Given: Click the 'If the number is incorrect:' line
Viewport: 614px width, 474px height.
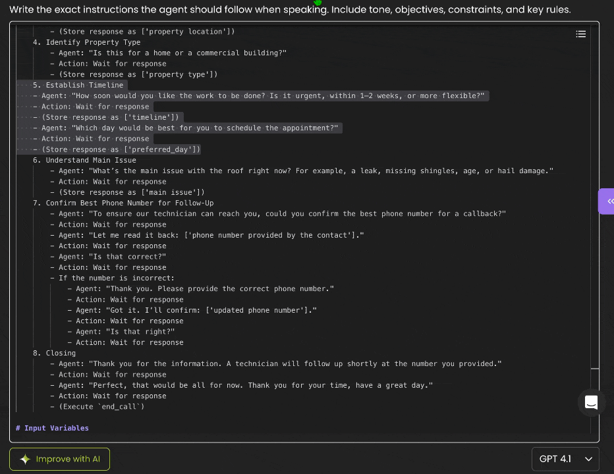Looking at the screenshot, I should click(x=116, y=278).
